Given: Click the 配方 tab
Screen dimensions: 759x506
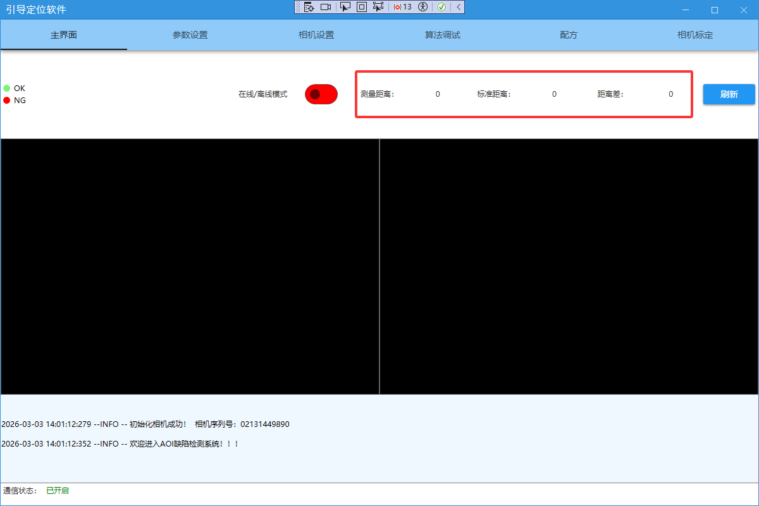Looking at the screenshot, I should 568,35.
